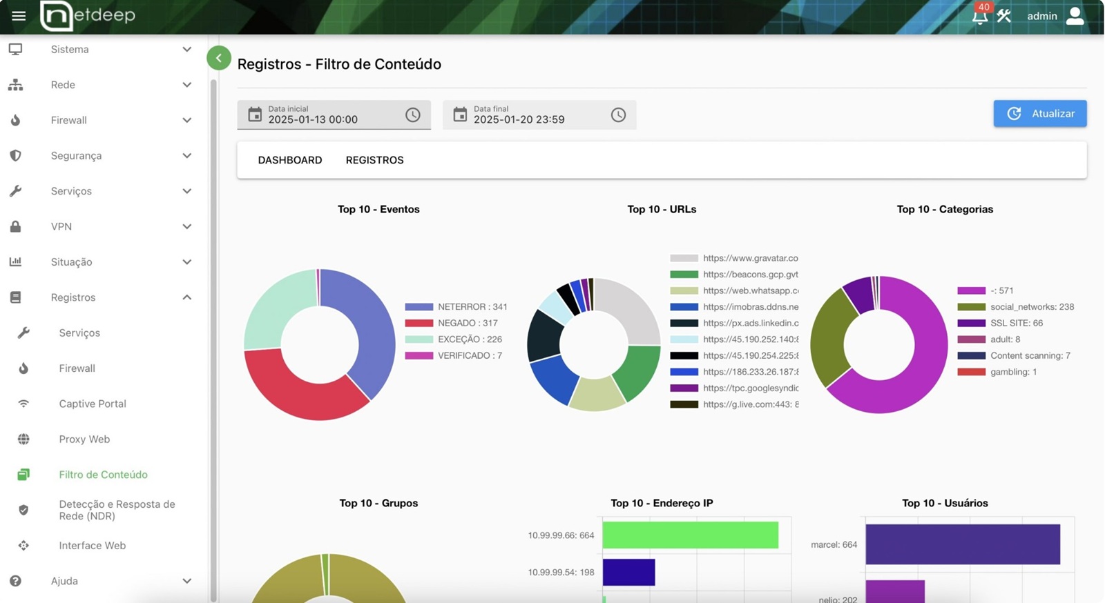
Task: Click the Filtro de Conteúdo green icon
Action: pyautogui.click(x=23, y=475)
